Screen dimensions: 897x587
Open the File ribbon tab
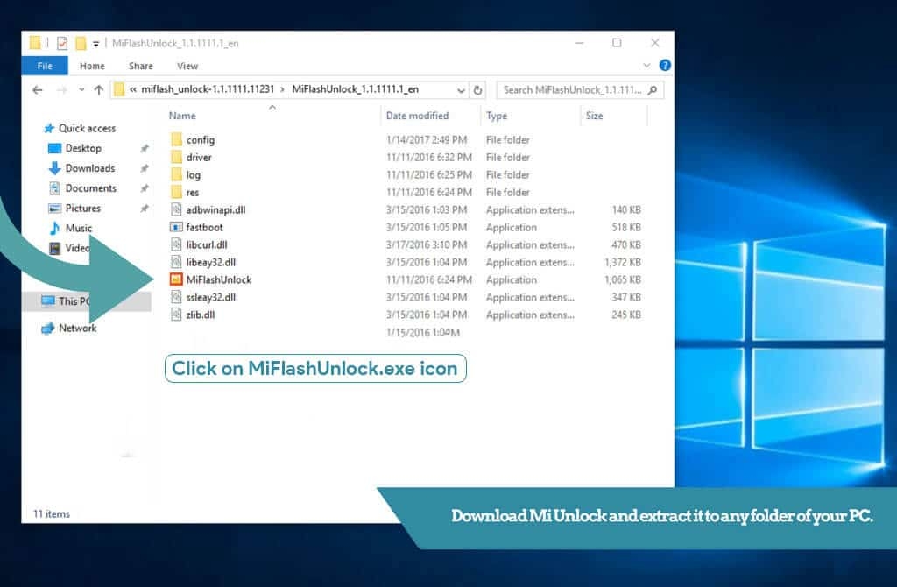45,66
